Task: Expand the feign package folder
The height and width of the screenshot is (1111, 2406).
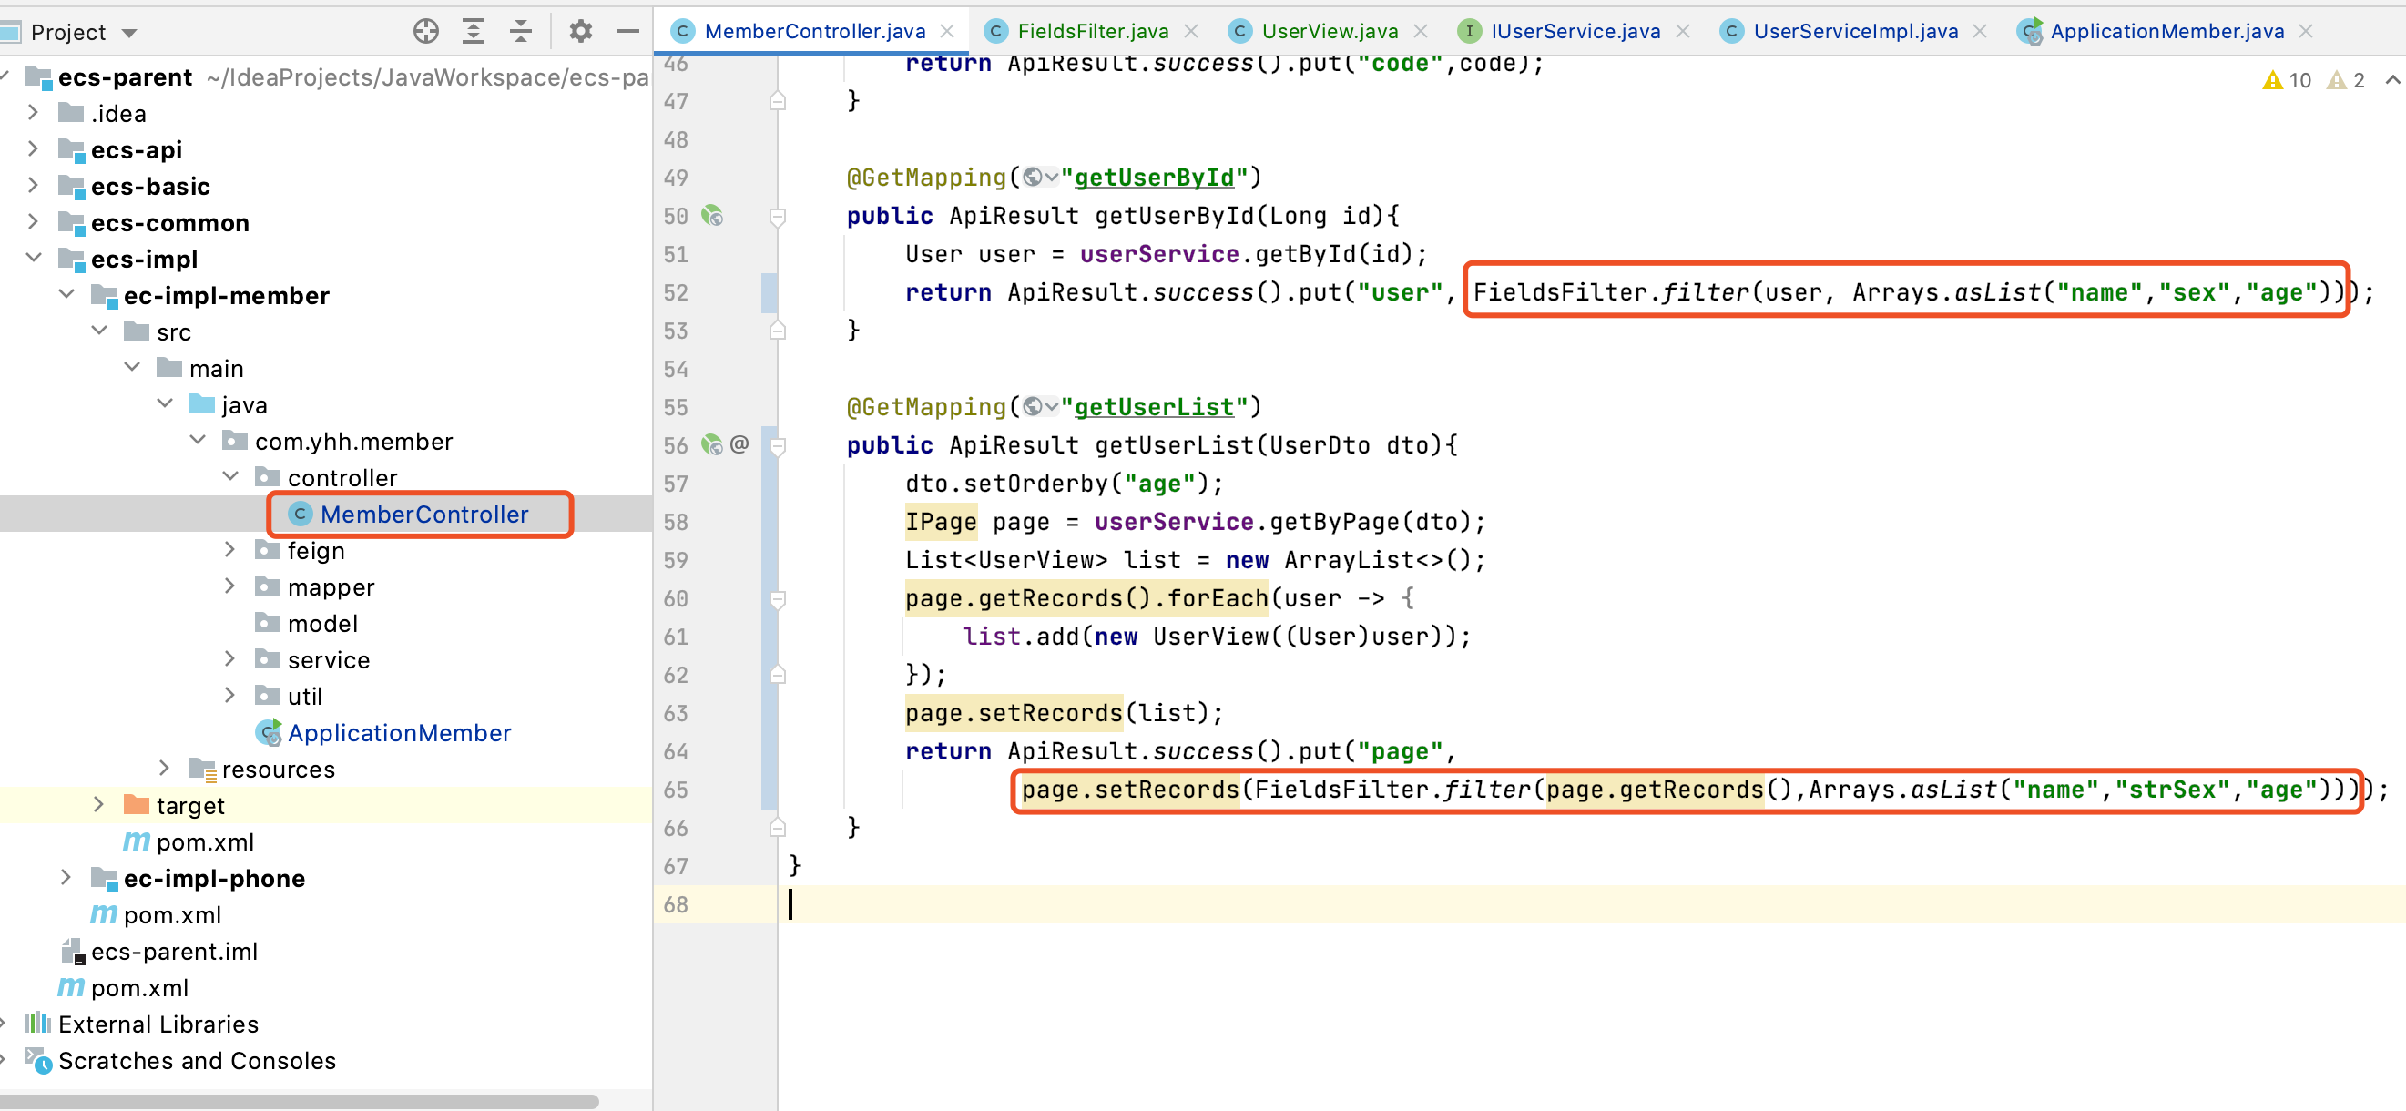Action: pos(229,550)
